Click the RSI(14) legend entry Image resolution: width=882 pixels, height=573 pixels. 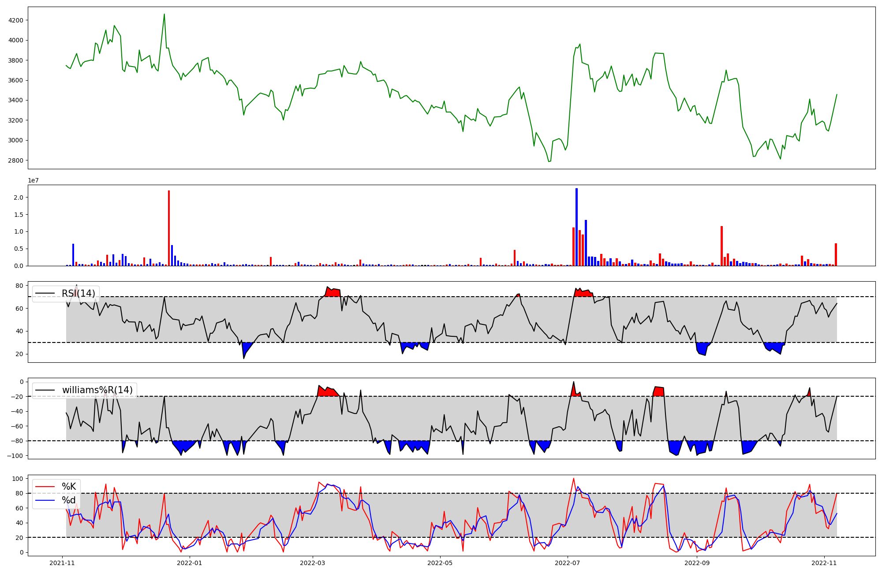[x=78, y=294]
